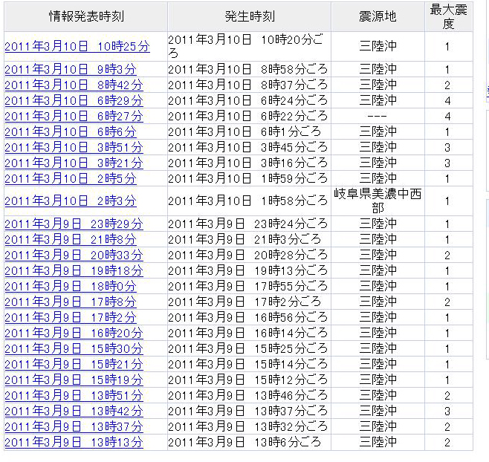Open the 2011年3月9日 13時13分 report link
The height and width of the screenshot is (462, 489).
[x=74, y=442]
